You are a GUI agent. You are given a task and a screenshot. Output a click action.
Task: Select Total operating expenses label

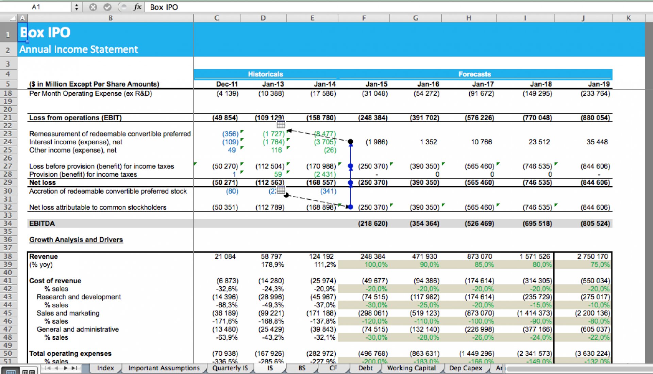pyautogui.click(x=70, y=354)
